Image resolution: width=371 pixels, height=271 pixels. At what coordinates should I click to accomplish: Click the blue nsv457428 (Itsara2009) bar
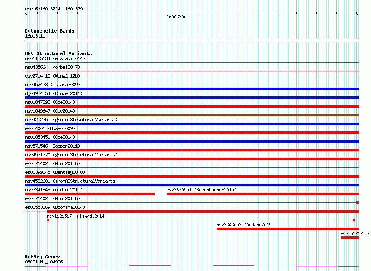(192, 89)
